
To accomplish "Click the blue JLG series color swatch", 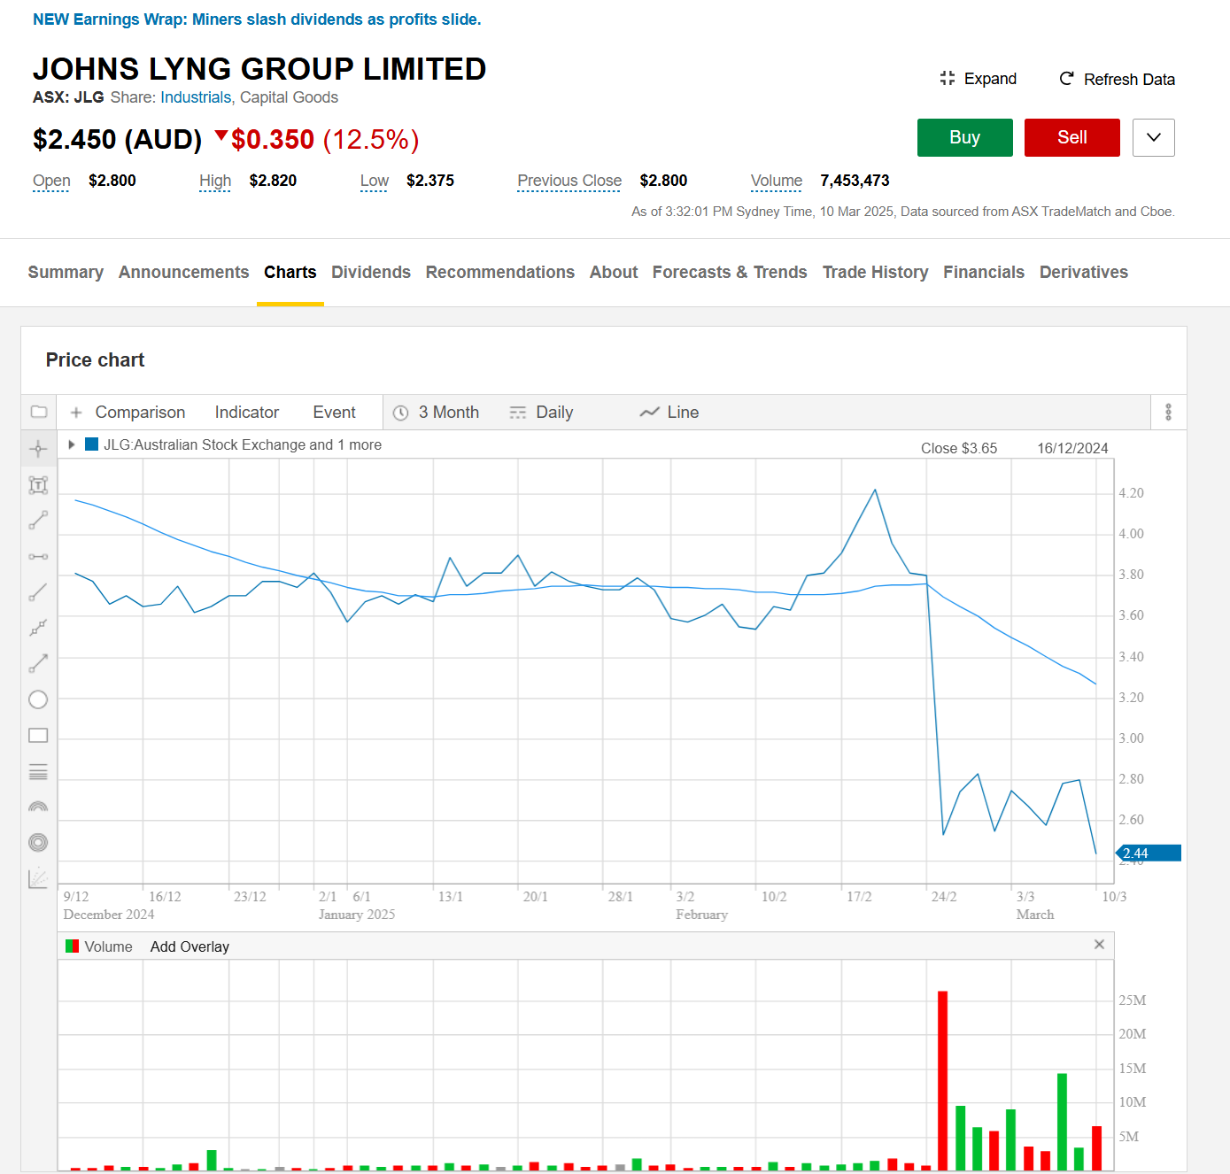I will (91, 444).
